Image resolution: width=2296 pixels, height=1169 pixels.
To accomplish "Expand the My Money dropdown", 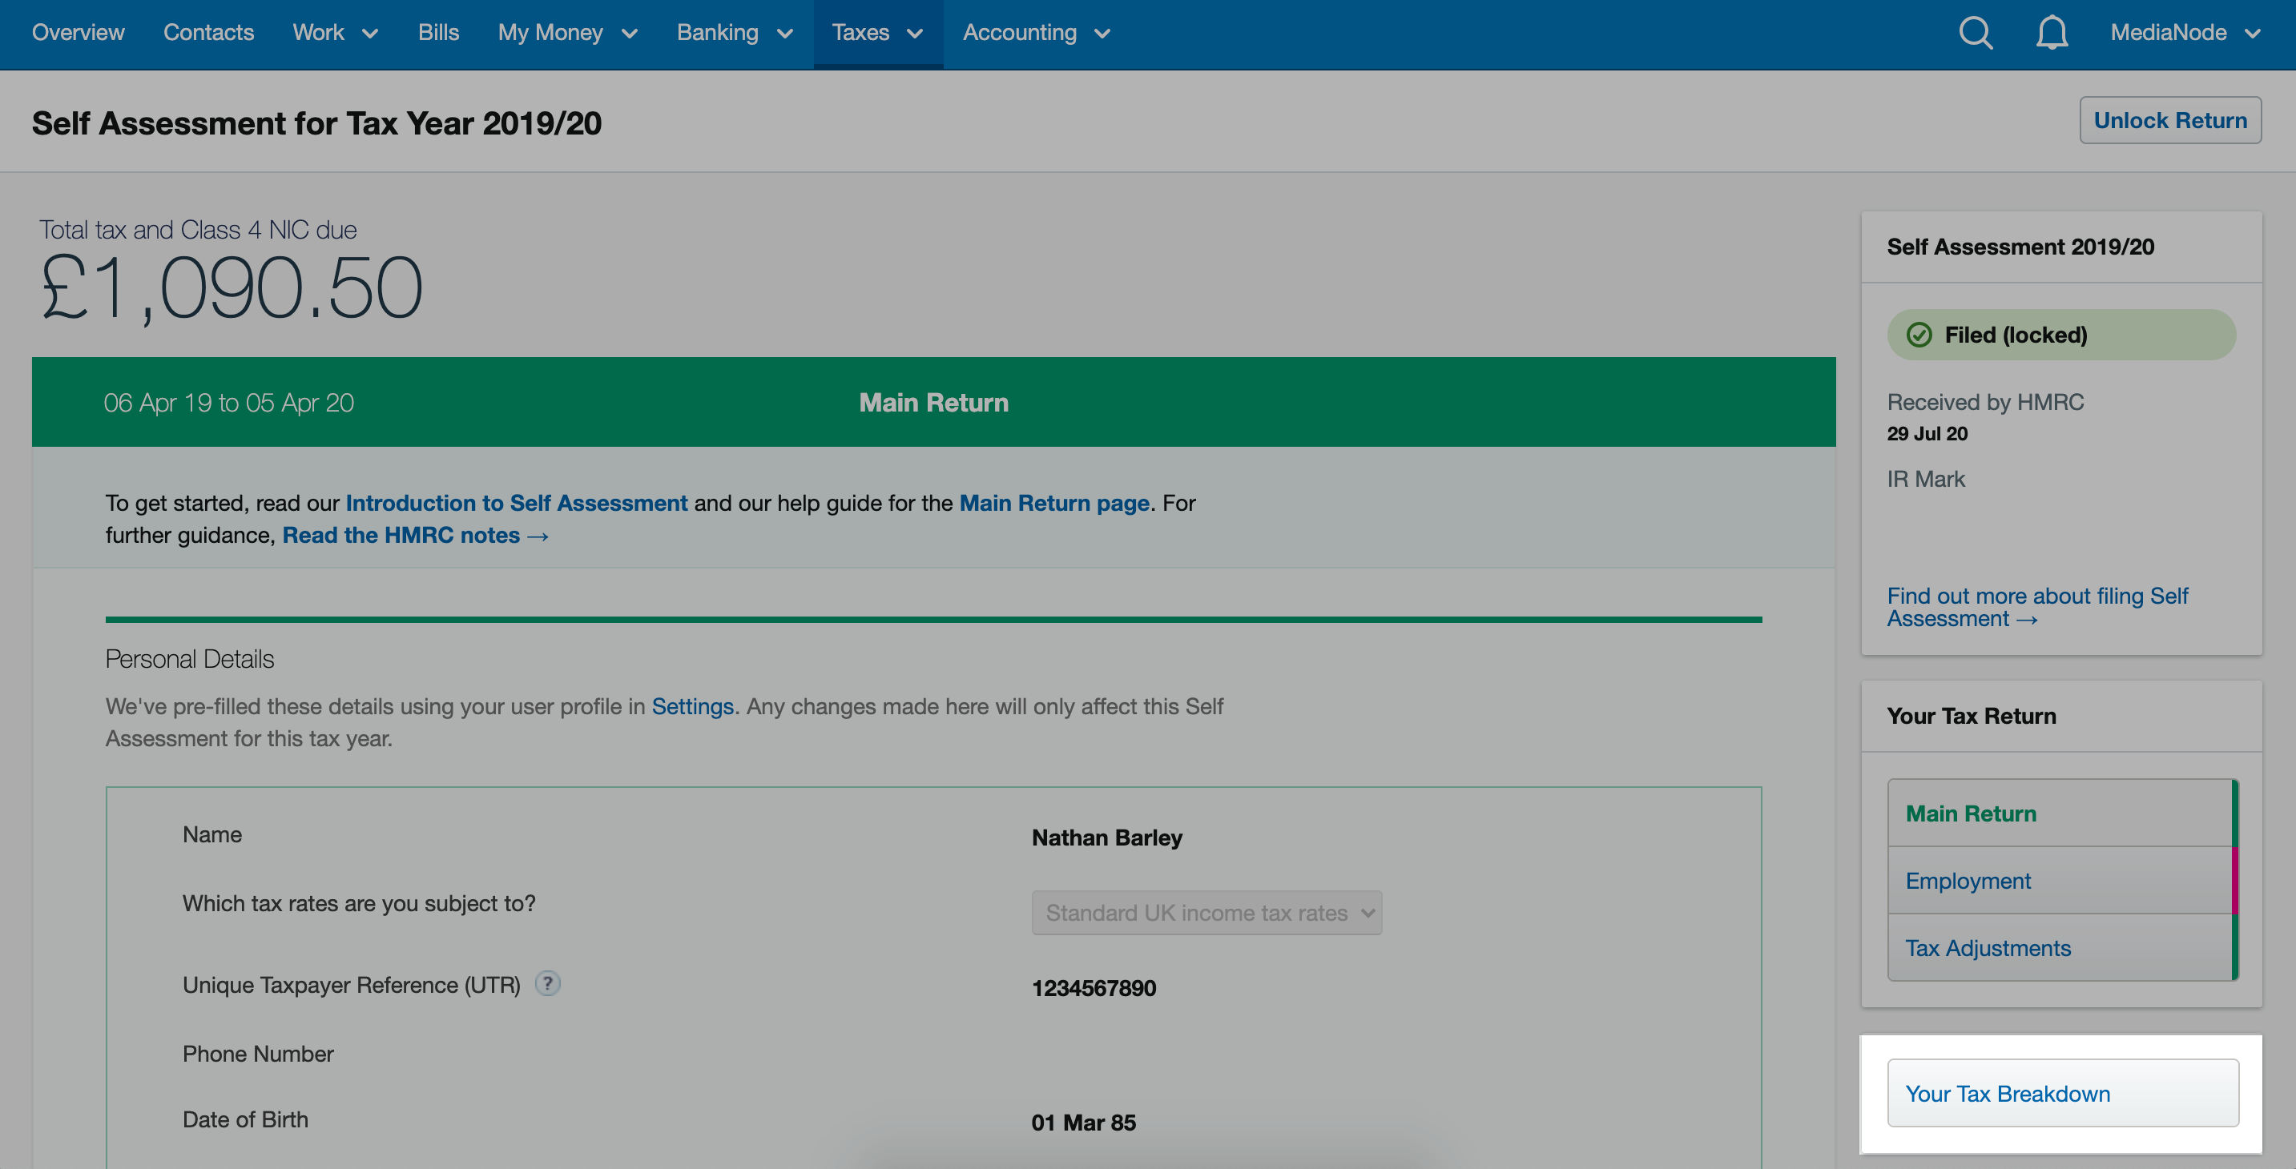I will pyautogui.click(x=567, y=33).
